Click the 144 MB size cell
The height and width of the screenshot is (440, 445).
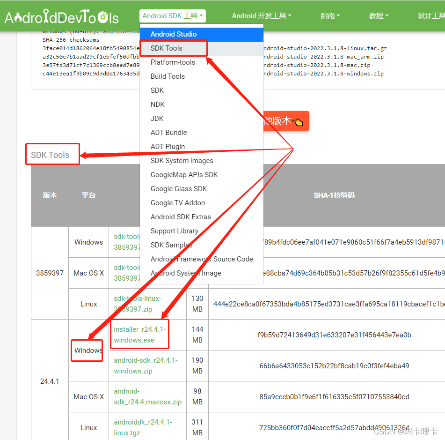197,335
